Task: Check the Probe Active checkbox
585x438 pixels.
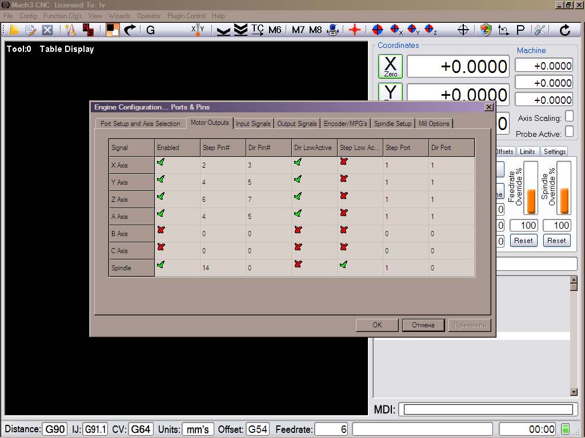Action: [x=569, y=132]
